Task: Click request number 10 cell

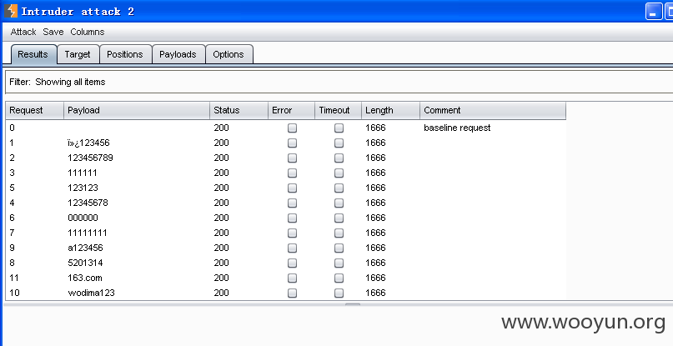Action: tap(14, 293)
